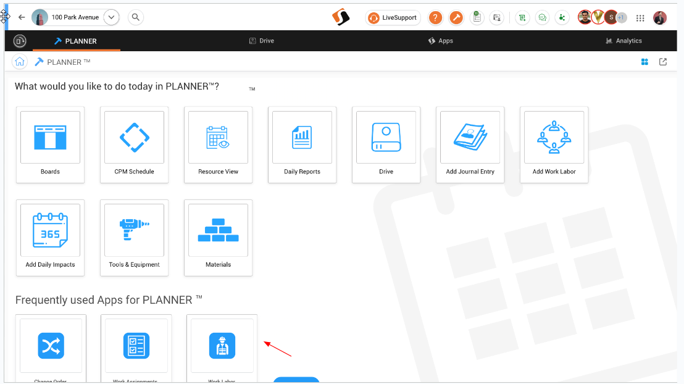Click the chat presentation icon in header
The width and height of the screenshot is (684, 384).
pyautogui.click(x=497, y=17)
